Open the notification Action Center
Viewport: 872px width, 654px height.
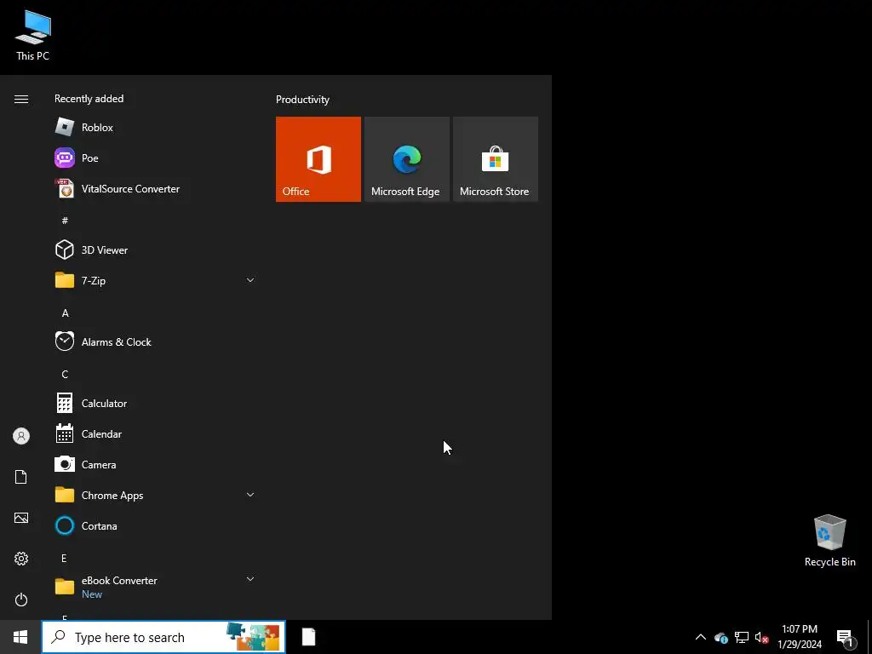845,637
